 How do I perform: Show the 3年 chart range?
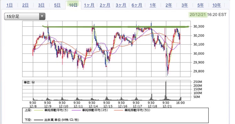point(184,5)
